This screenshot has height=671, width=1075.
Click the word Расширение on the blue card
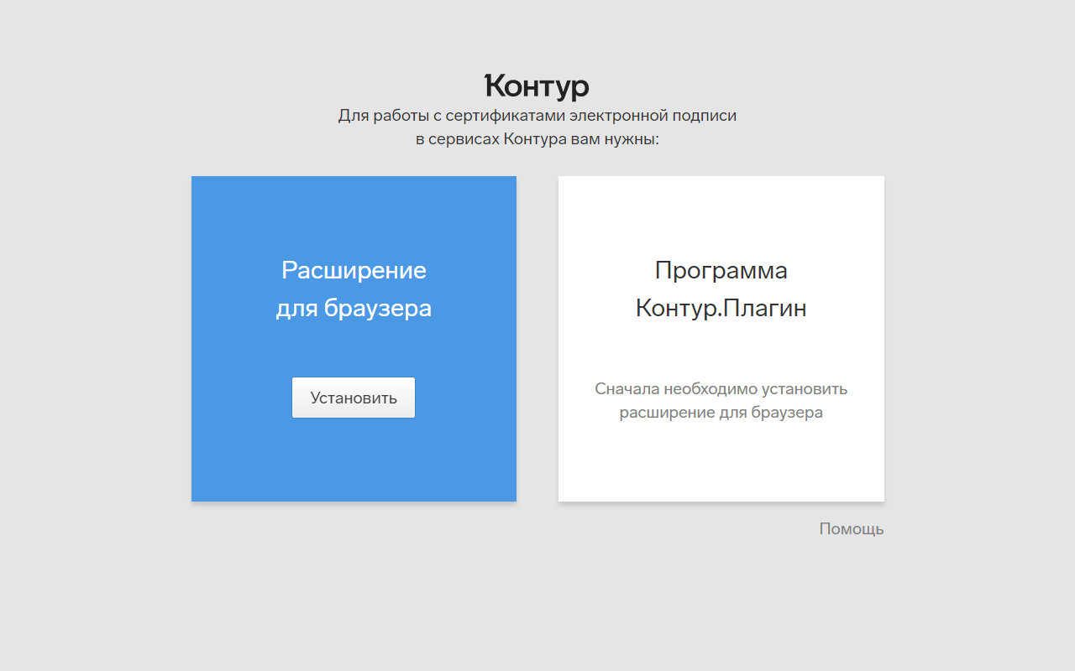pyautogui.click(x=354, y=269)
